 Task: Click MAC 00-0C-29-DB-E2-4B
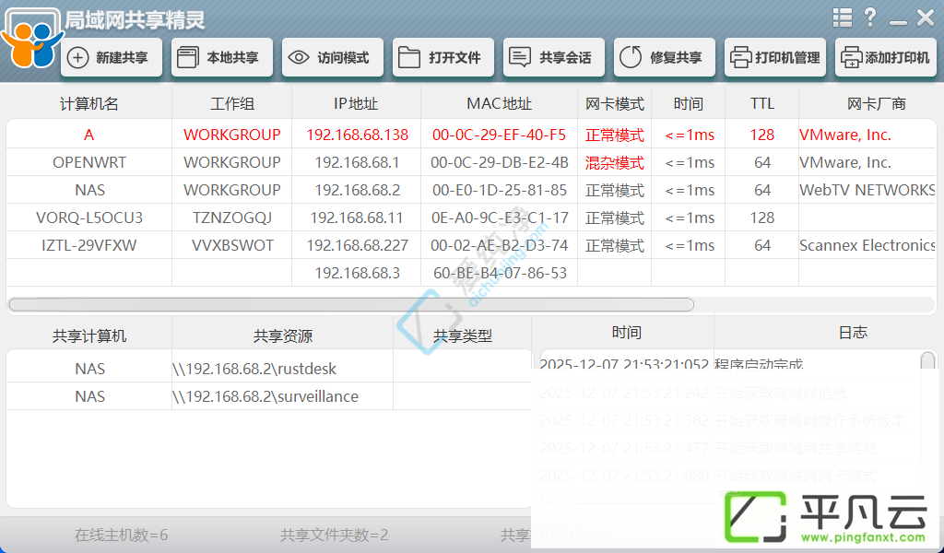499,162
